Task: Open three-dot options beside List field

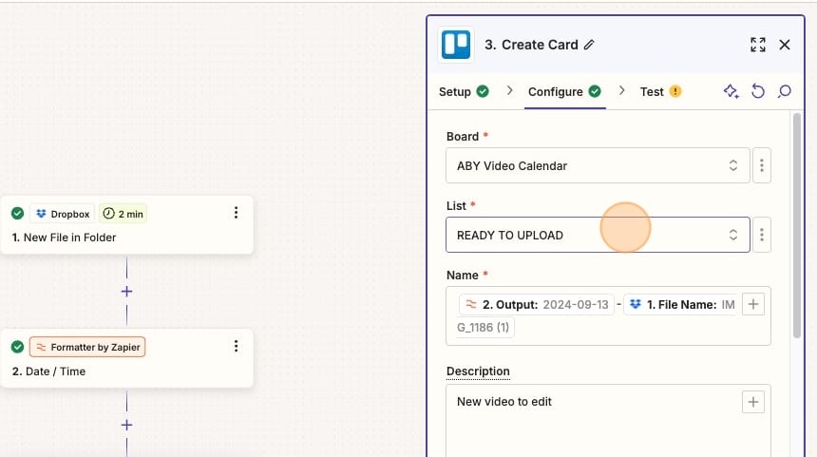Action: [762, 235]
